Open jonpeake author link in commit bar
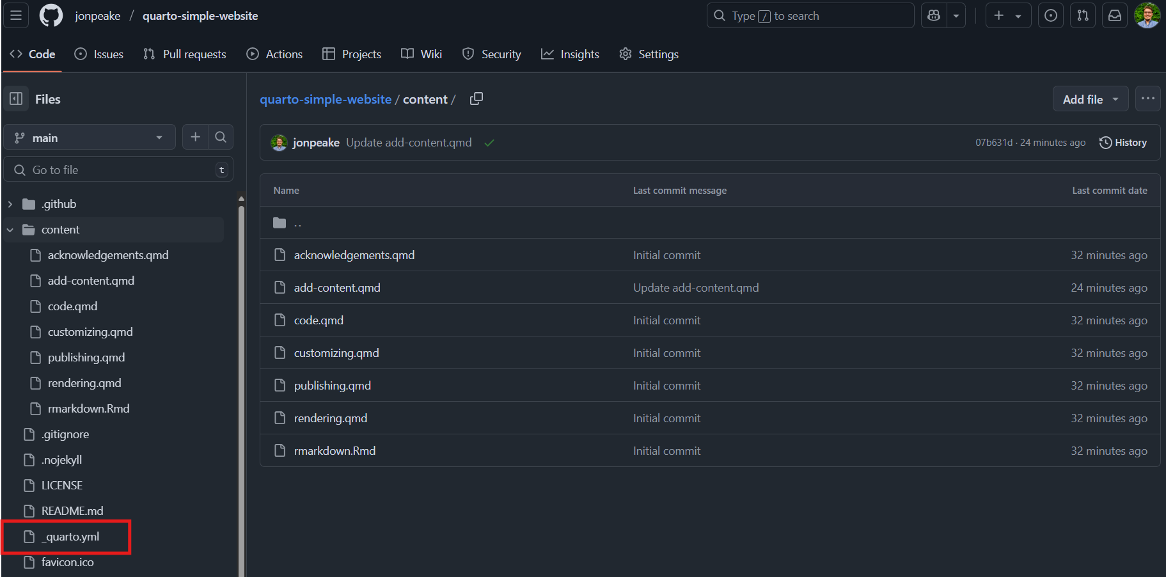1166x577 pixels. 316,143
